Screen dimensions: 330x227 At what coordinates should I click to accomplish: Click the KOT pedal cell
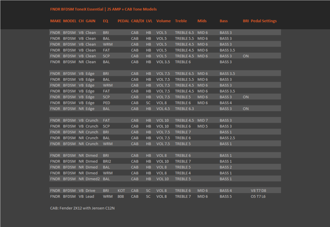point(121,191)
